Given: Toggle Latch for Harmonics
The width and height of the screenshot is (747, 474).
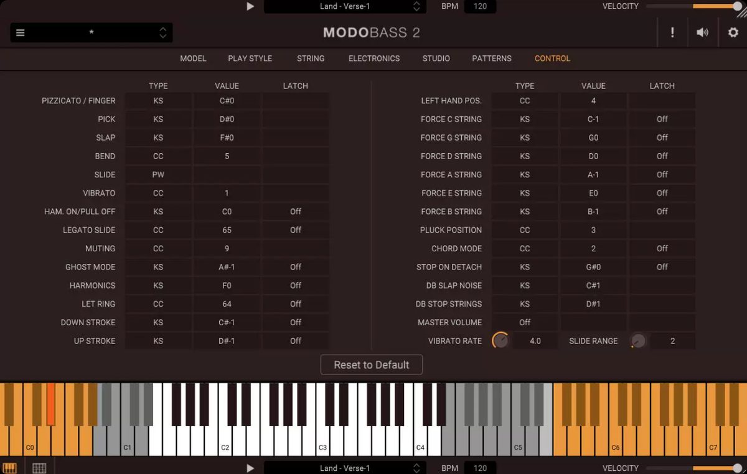Looking at the screenshot, I should click(296, 286).
